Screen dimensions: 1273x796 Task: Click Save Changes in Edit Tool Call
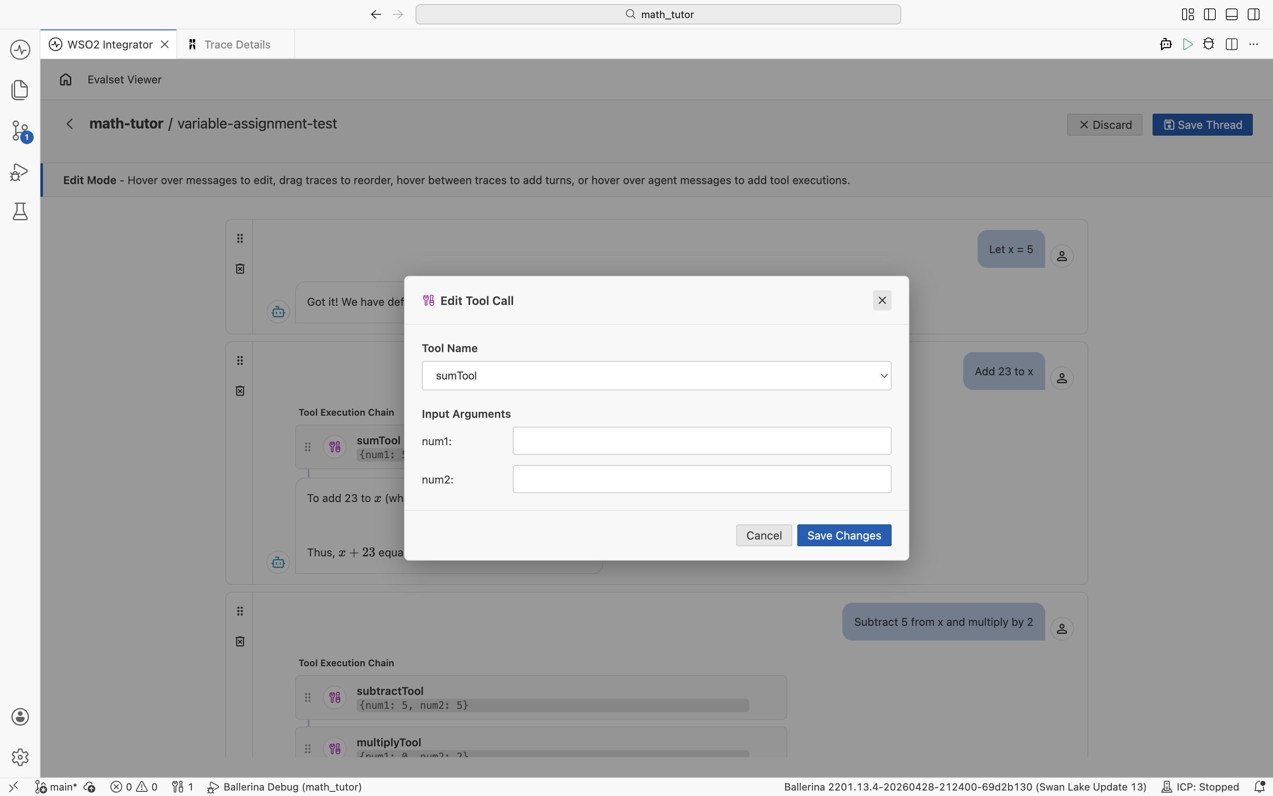[844, 535]
